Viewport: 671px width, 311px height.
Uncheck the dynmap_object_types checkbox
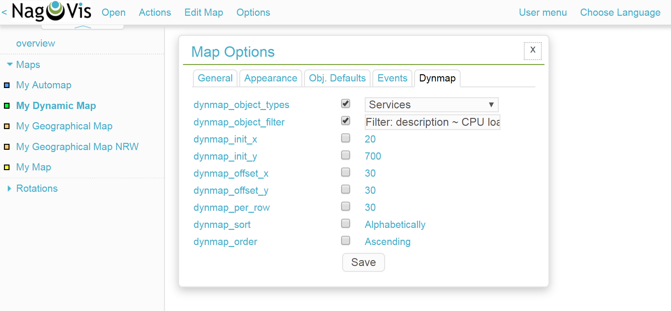pos(345,103)
